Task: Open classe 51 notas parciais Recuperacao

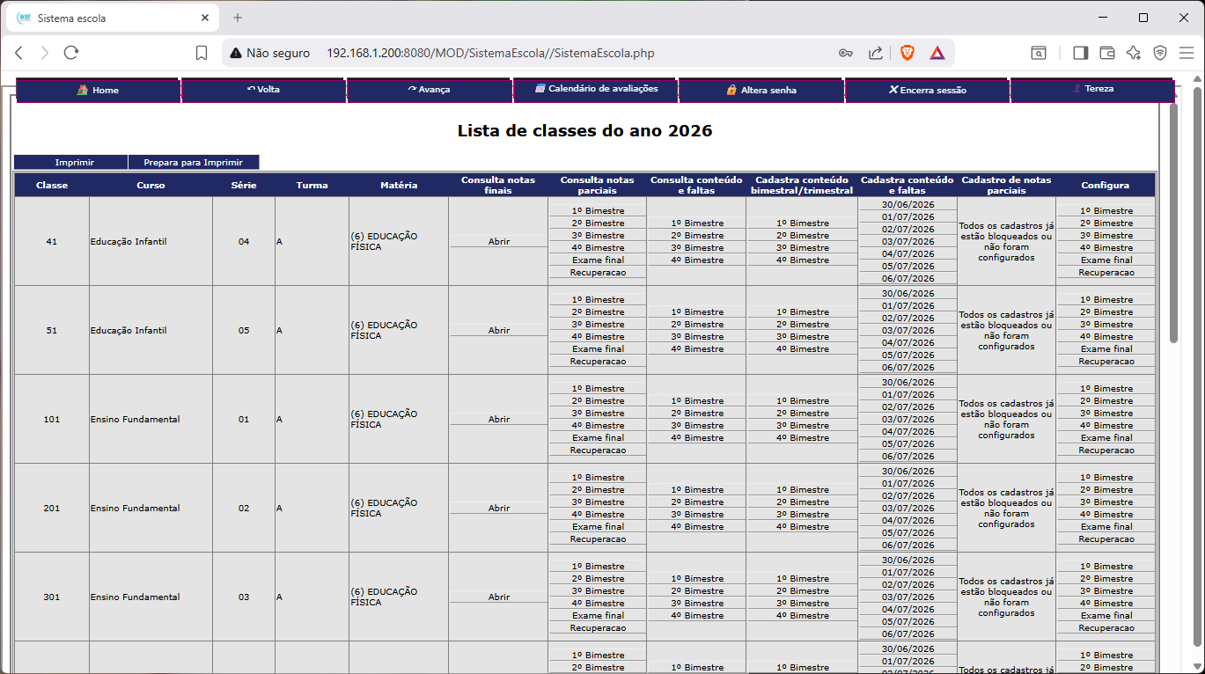Action: [x=598, y=361]
